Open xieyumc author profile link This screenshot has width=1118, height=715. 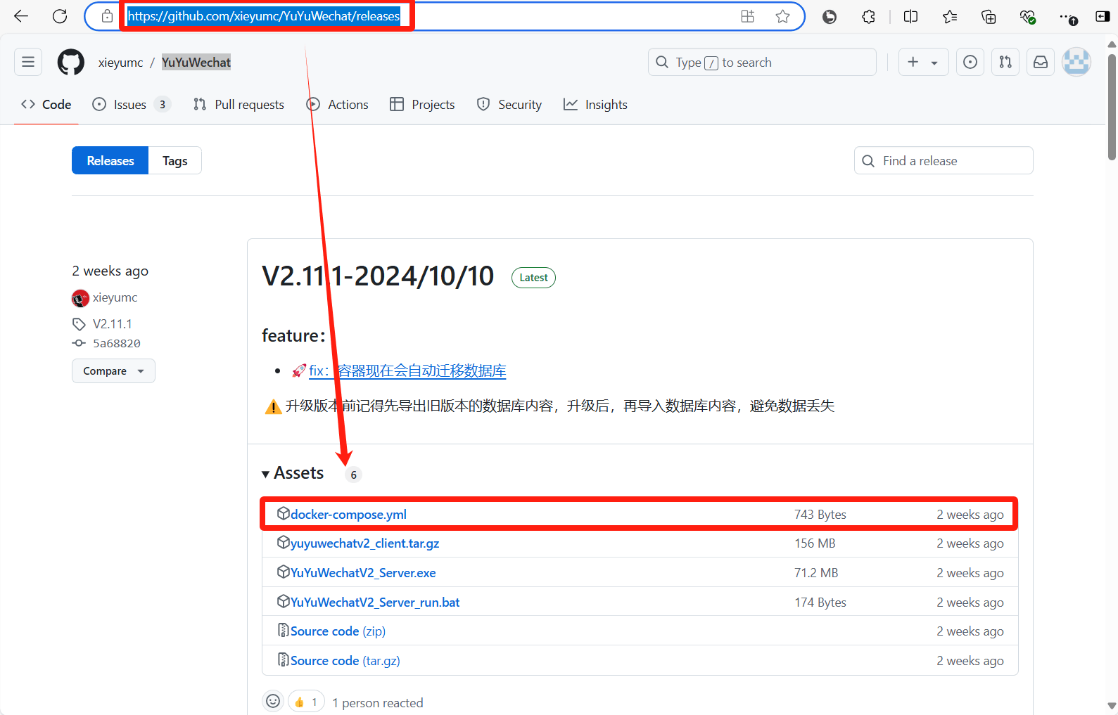tap(115, 297)
